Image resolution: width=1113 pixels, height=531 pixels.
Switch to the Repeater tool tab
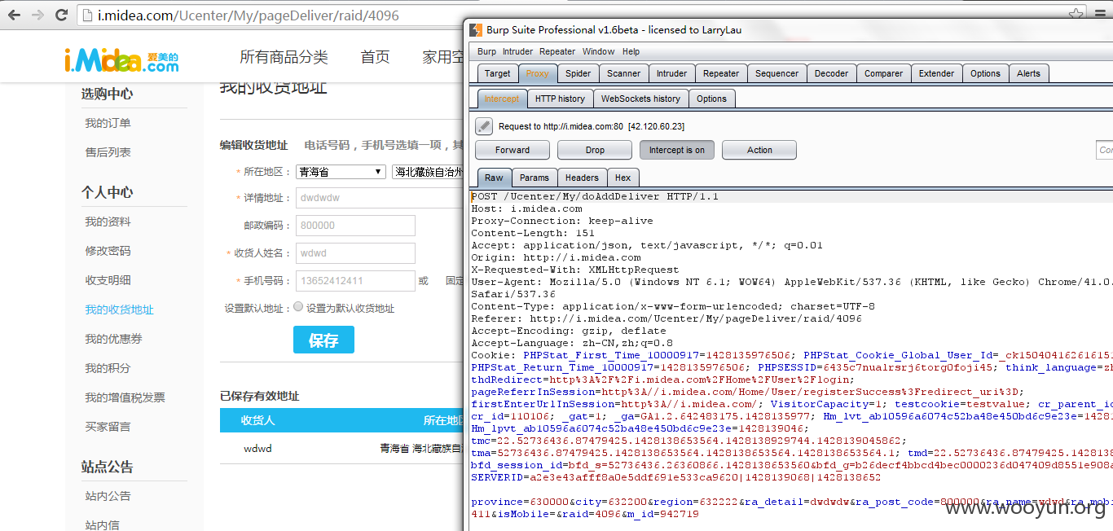coord(721,73)
